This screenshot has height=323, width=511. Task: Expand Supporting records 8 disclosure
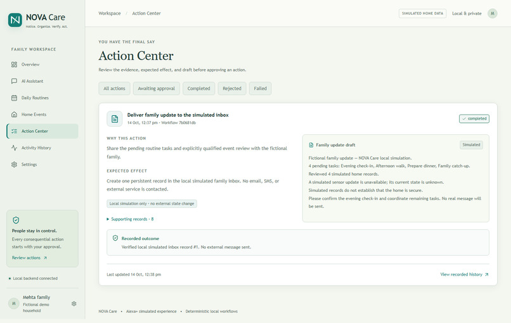(x=130, y=219)
